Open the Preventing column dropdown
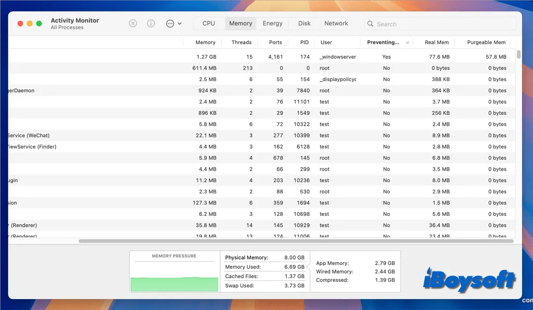533x310 pixels. [408, 42]
